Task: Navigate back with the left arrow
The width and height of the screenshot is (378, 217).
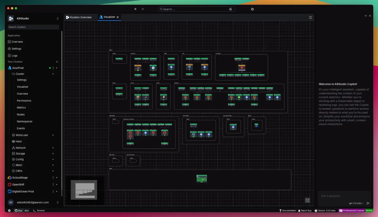Action: click(135, 9)
